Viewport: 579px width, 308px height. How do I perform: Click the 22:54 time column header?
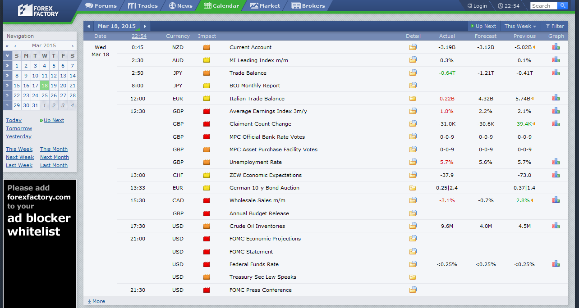click(139, 36)
